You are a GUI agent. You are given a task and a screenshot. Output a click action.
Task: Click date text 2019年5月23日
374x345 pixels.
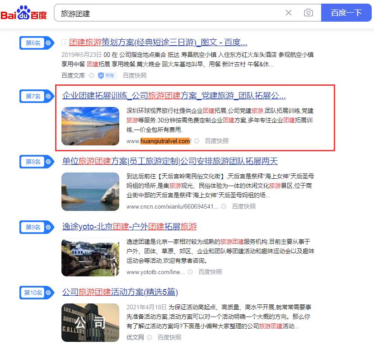(x=82, y=55)
